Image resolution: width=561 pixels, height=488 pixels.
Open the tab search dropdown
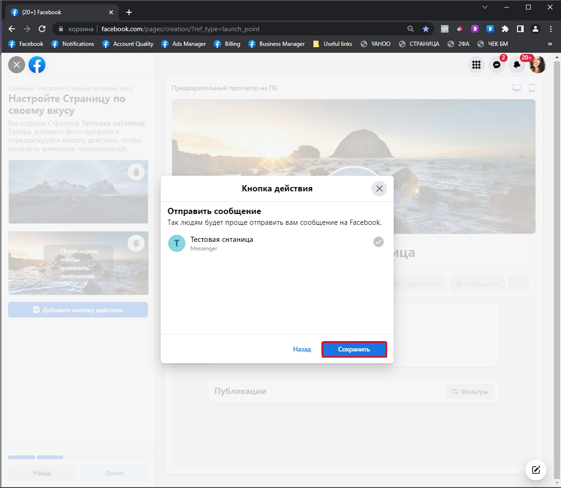485,7
